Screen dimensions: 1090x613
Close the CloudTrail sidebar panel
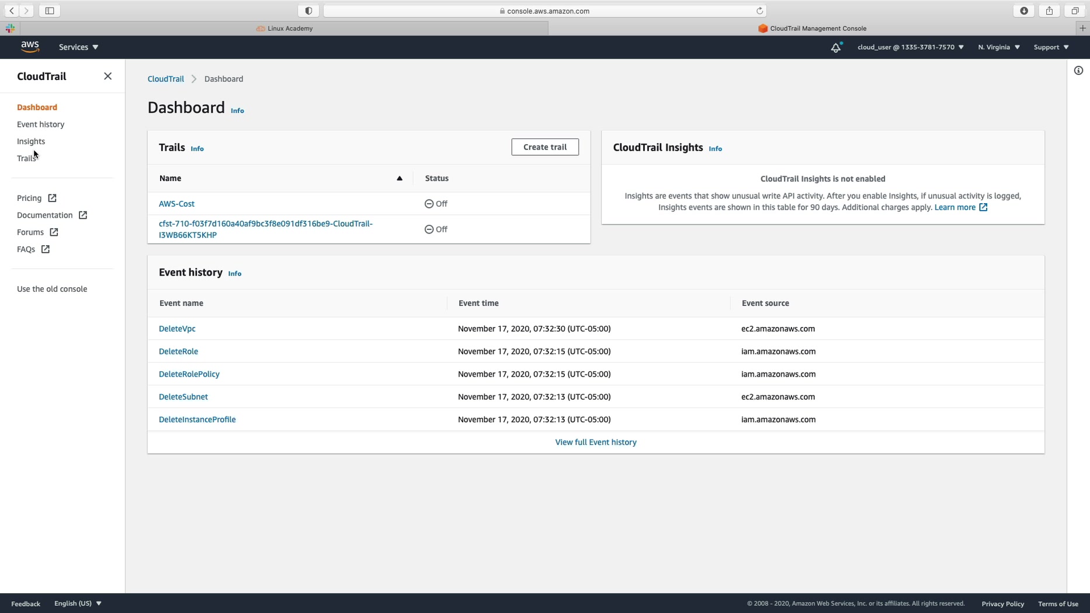107,76
